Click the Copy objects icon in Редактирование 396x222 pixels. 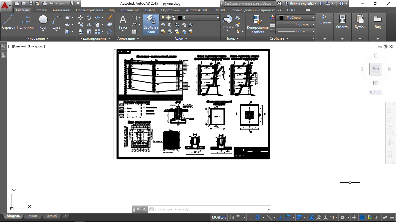81,25
